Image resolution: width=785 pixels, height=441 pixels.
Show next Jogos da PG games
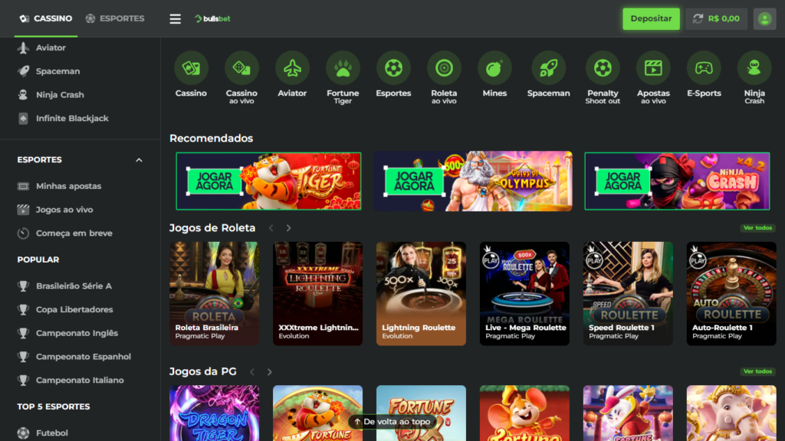coord(270,372)
